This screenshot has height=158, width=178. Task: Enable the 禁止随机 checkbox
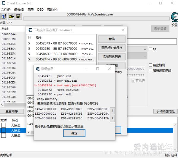[150, 65]
